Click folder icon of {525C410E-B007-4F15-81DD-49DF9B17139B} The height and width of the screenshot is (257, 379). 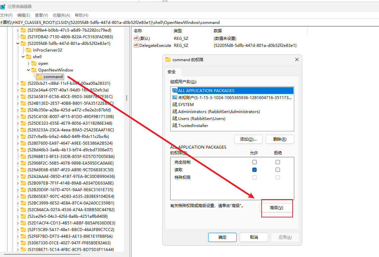[23, 117]
